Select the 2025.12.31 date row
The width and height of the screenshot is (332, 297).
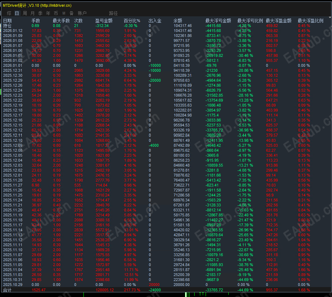click(13, 70)
